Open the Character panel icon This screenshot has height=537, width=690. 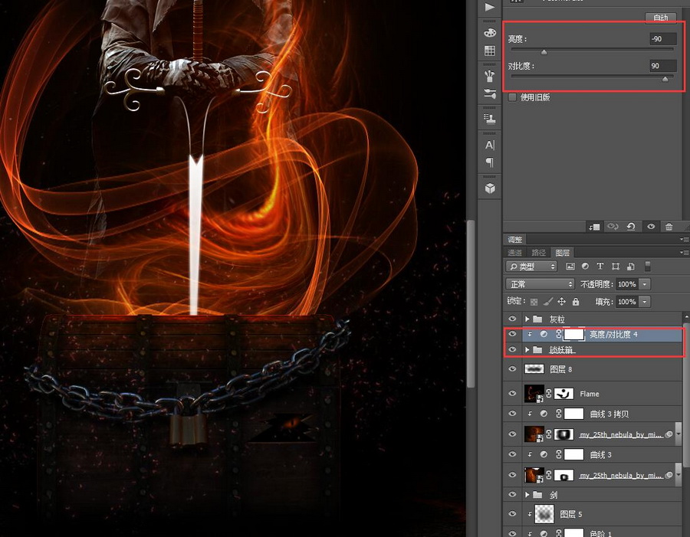489,145
